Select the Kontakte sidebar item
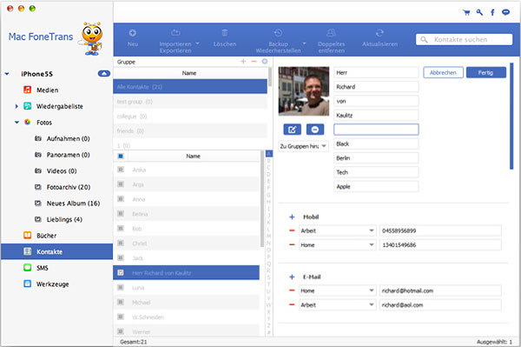Screen dimensions: 521x347 click(x=56, y=251)
